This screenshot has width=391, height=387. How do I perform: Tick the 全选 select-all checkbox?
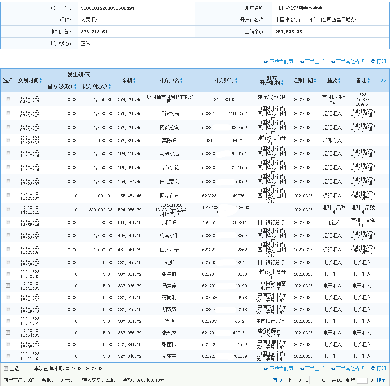point(6,369)
